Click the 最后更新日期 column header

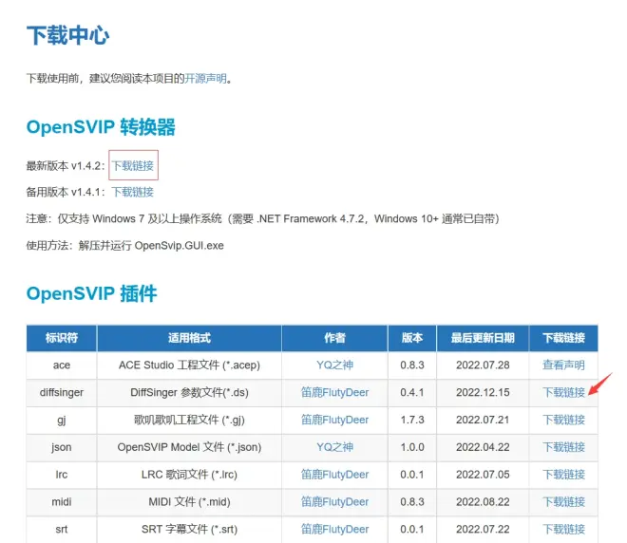pyautogui.click(x=483, y=338)
